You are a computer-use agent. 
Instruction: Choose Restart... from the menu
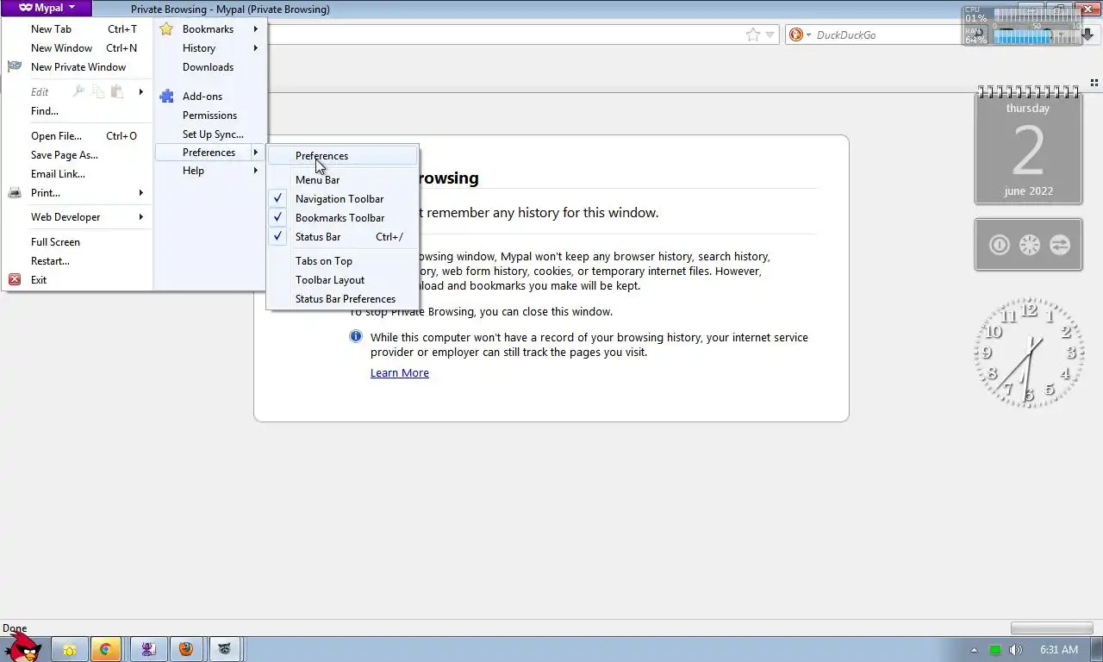pos(77,261)
